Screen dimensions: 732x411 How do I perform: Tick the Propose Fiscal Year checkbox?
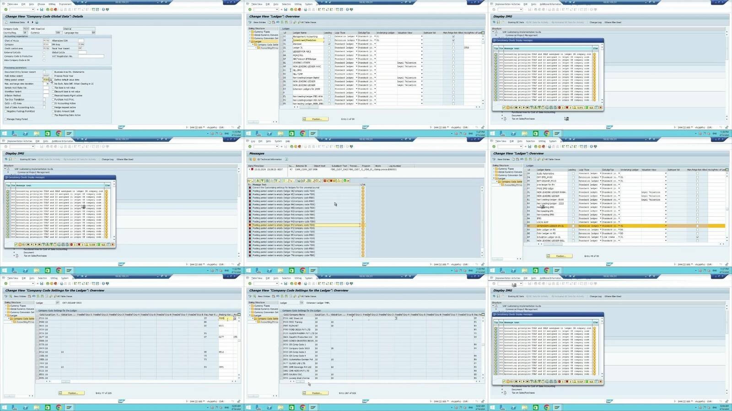[x=53, y=76]
